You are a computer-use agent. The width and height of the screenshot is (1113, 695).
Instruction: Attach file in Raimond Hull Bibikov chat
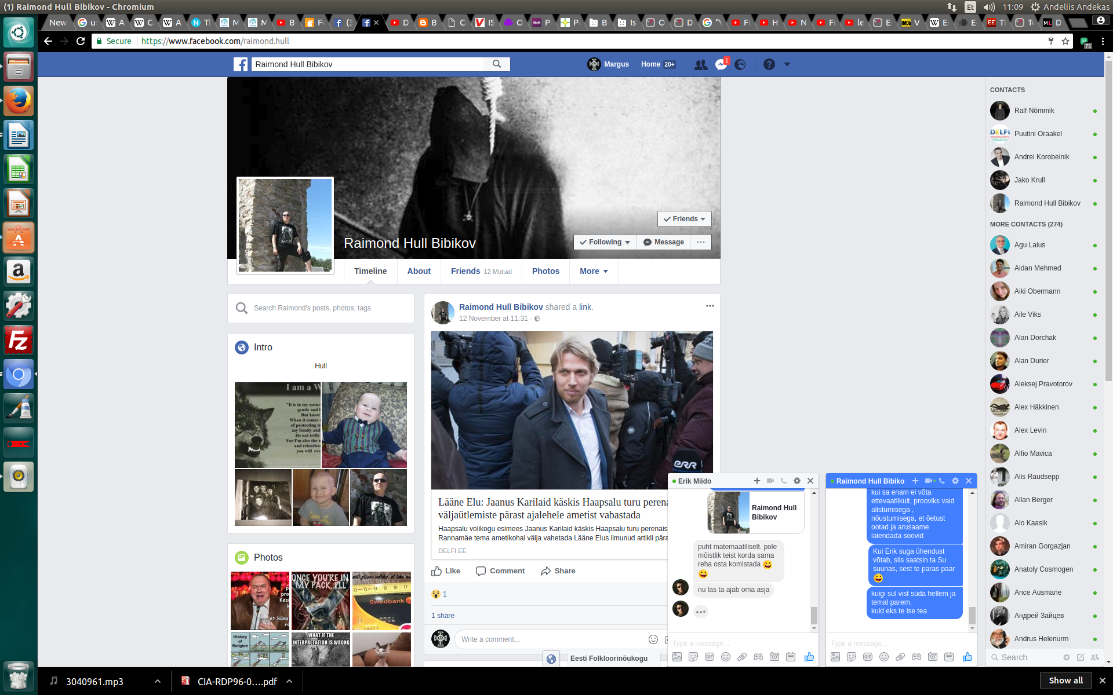coord(900,657)
